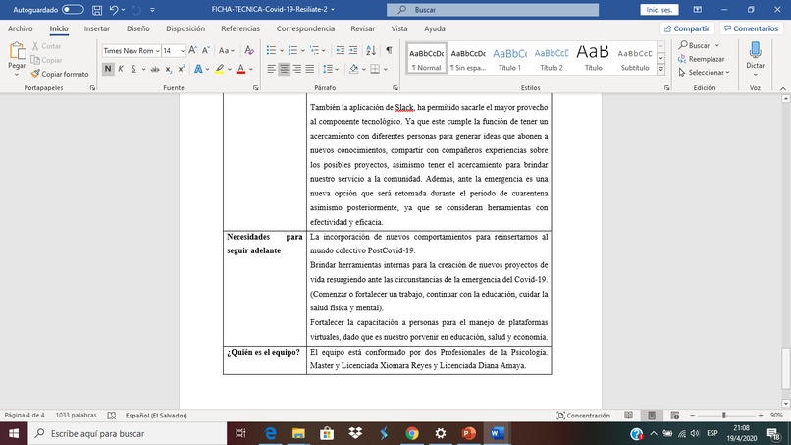Apply strikethrough formatting

(x=155, y=69)
